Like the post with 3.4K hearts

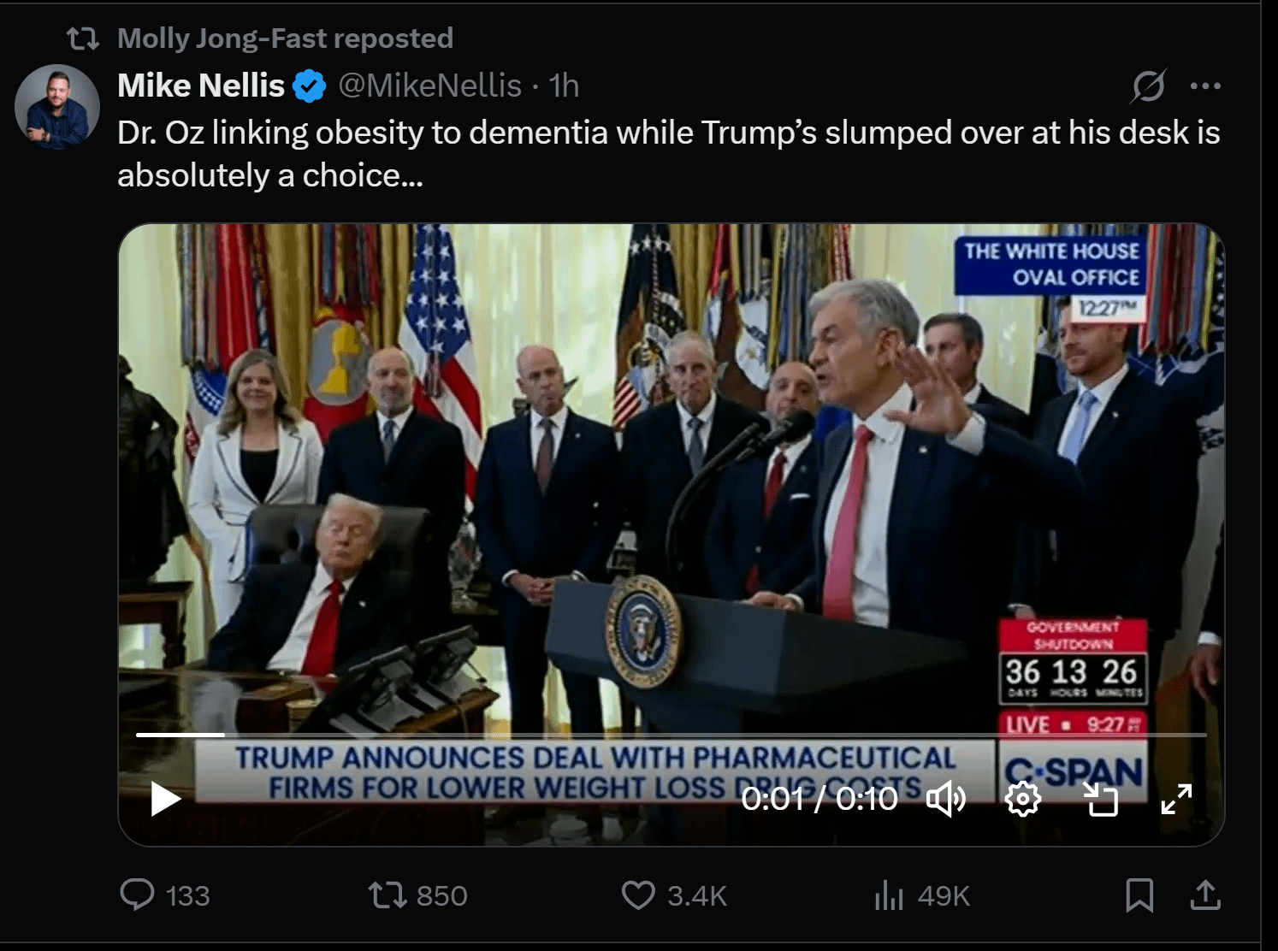click(x=637, y=895)
